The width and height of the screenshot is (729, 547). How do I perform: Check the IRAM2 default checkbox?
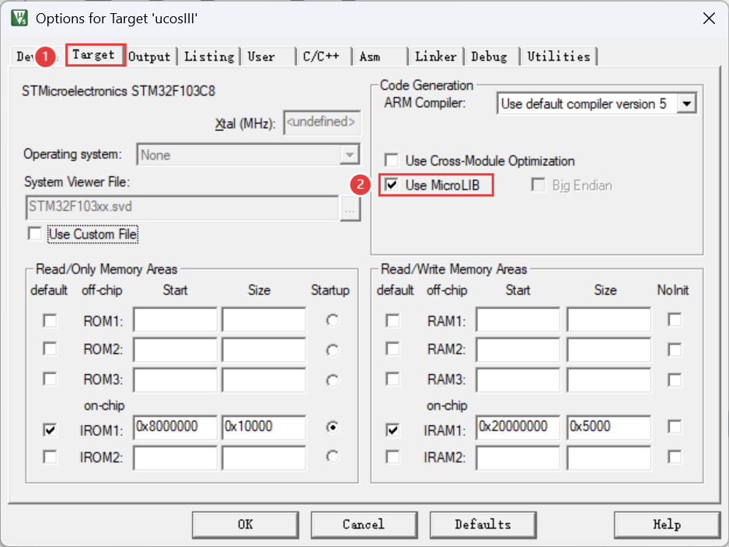[x=392, y=456]
